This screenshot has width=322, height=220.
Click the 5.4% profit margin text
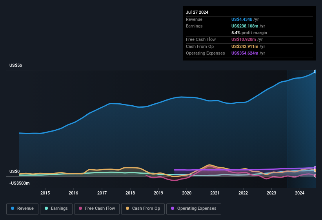249,33
